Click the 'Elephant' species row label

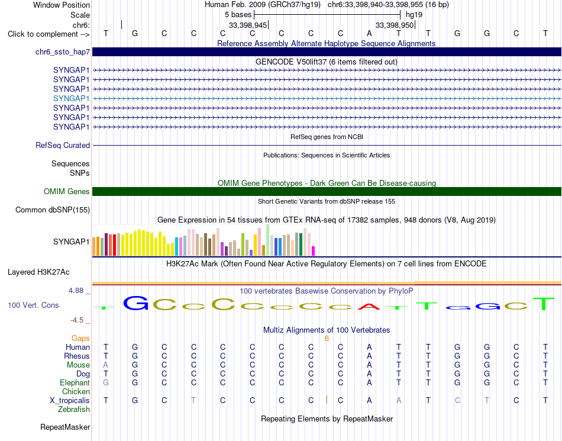click(75, 382)
